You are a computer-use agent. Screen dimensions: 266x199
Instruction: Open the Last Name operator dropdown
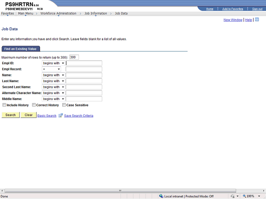click(53, 81)
